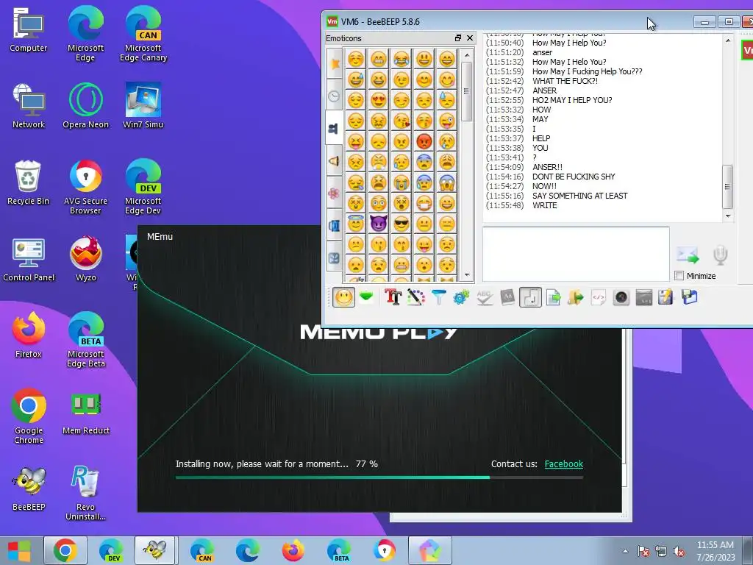Image resolution: width=753 pixels, height=565 pixels.
Task: Open the chat font chooser (red T icon)
Action: click(393, 297)
